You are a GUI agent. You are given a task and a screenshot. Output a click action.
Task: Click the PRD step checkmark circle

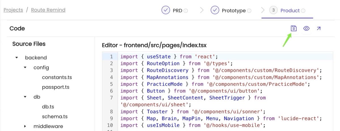165,10
